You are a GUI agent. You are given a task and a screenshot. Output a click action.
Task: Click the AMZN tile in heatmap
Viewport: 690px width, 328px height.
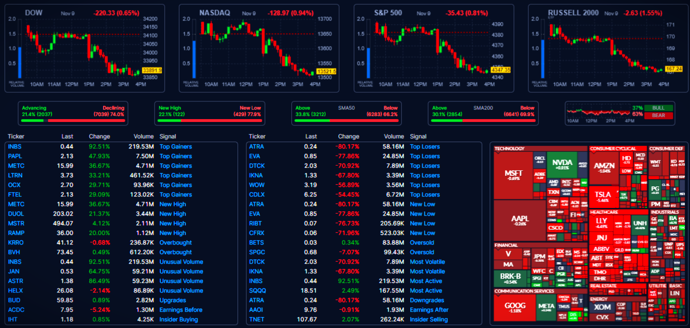tap(604, 168)
